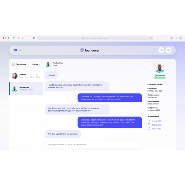Toggle the browser sidebar icon
The image size is (185, 185).
click(x=14, y=38)
